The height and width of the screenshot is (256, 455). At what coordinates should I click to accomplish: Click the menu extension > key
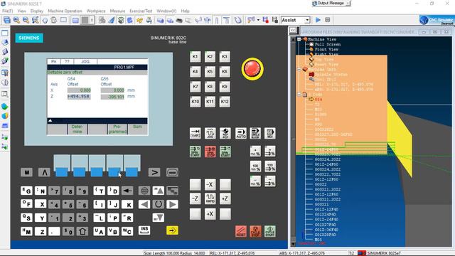point(154,172)
